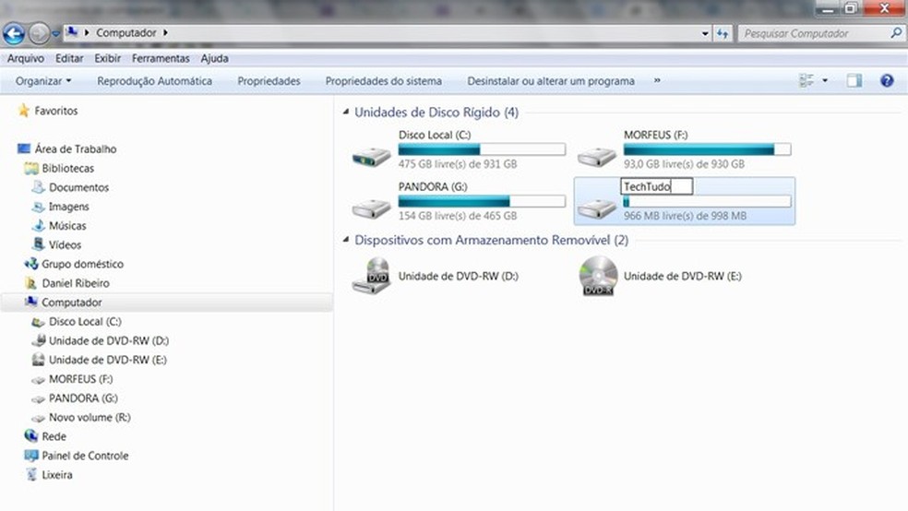The image size is (908, 511).
Task: Select Bibliotecas in navigation pane
Action: click(67, 168)
